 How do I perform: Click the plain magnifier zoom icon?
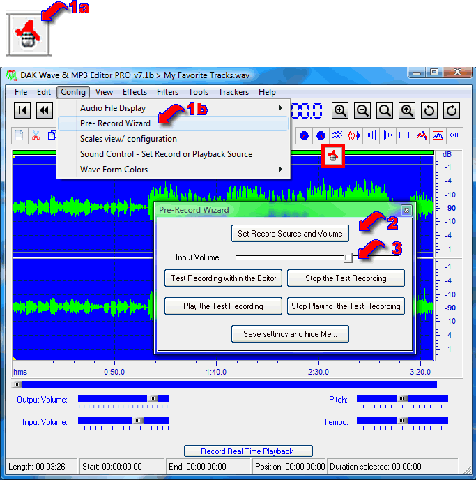[385, 110]
